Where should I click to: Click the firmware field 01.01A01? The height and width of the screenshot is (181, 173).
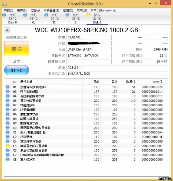pyautogui.click(x=89, y=38)
